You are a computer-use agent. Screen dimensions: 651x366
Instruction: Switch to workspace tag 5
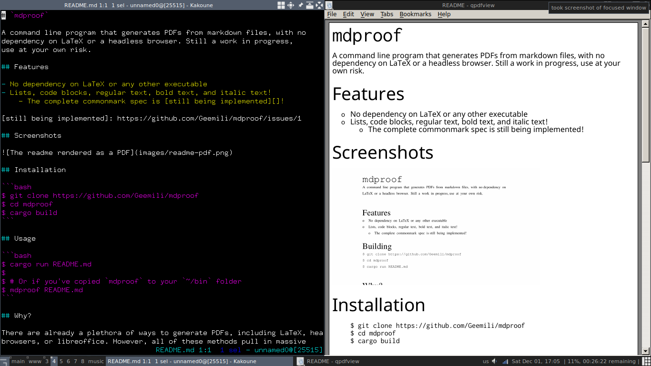tap(61, 361)
